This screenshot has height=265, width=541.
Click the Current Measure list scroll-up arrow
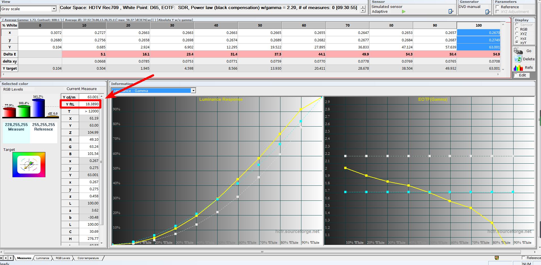102,97
